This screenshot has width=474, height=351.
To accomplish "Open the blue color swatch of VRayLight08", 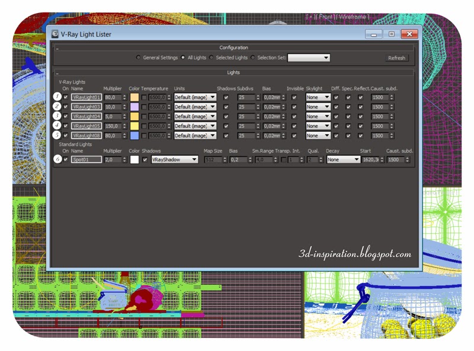I will (x=134, y=136).
